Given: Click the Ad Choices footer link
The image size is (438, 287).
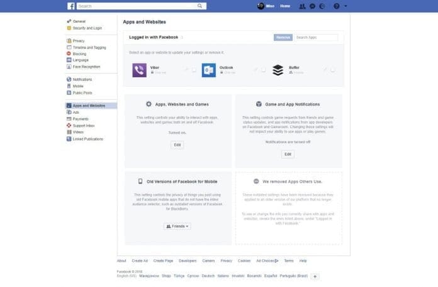Looking at the screenshot, I should [267, 261].
